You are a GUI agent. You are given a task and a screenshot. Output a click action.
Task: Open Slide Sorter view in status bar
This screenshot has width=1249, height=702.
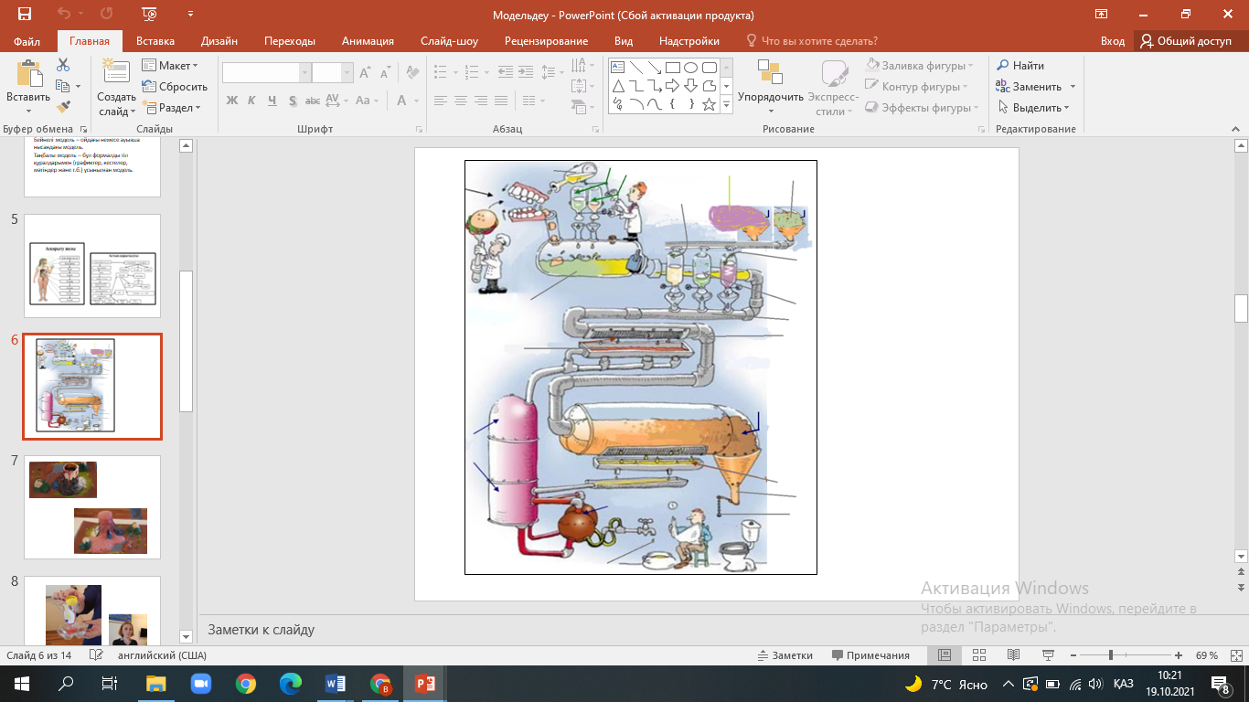pos(979,655)
